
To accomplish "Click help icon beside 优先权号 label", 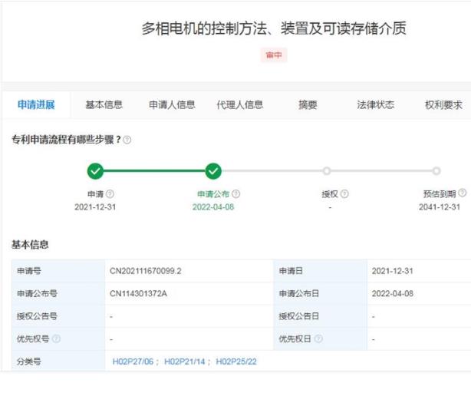I will (x=56, y=339).
